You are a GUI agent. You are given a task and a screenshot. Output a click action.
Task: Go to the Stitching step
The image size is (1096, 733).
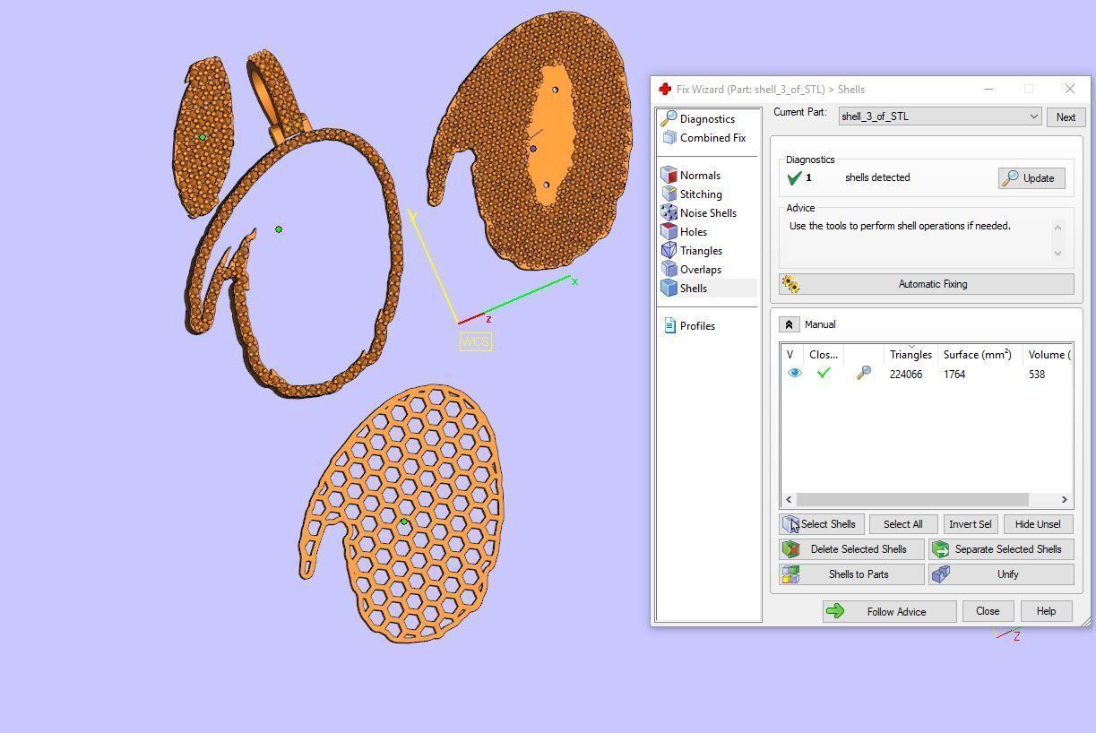701,194
